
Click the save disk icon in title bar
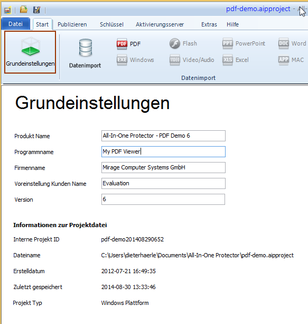(x=36, y=10)
